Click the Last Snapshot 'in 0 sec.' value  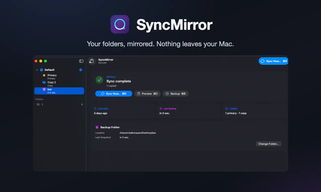(124, 137)
